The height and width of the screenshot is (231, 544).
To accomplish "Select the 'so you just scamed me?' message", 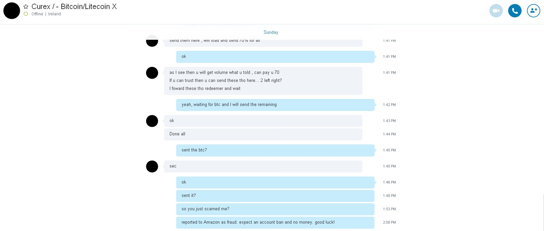I will (x=275, y=209).
